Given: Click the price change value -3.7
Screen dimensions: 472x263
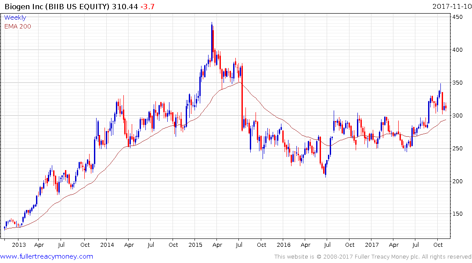Looking at the screenshot, I should tap(148, 6).
